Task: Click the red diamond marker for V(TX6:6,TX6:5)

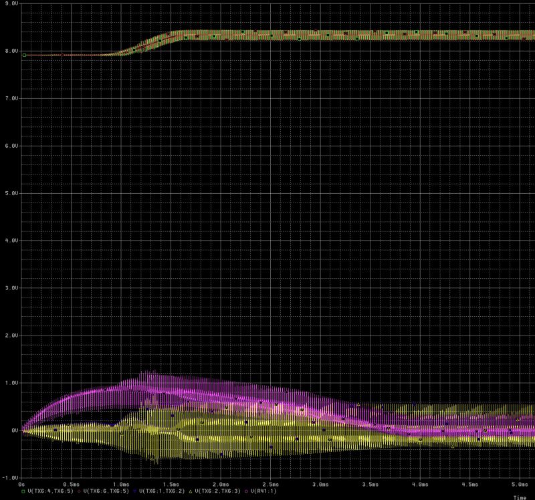Action: pos(79,491)
